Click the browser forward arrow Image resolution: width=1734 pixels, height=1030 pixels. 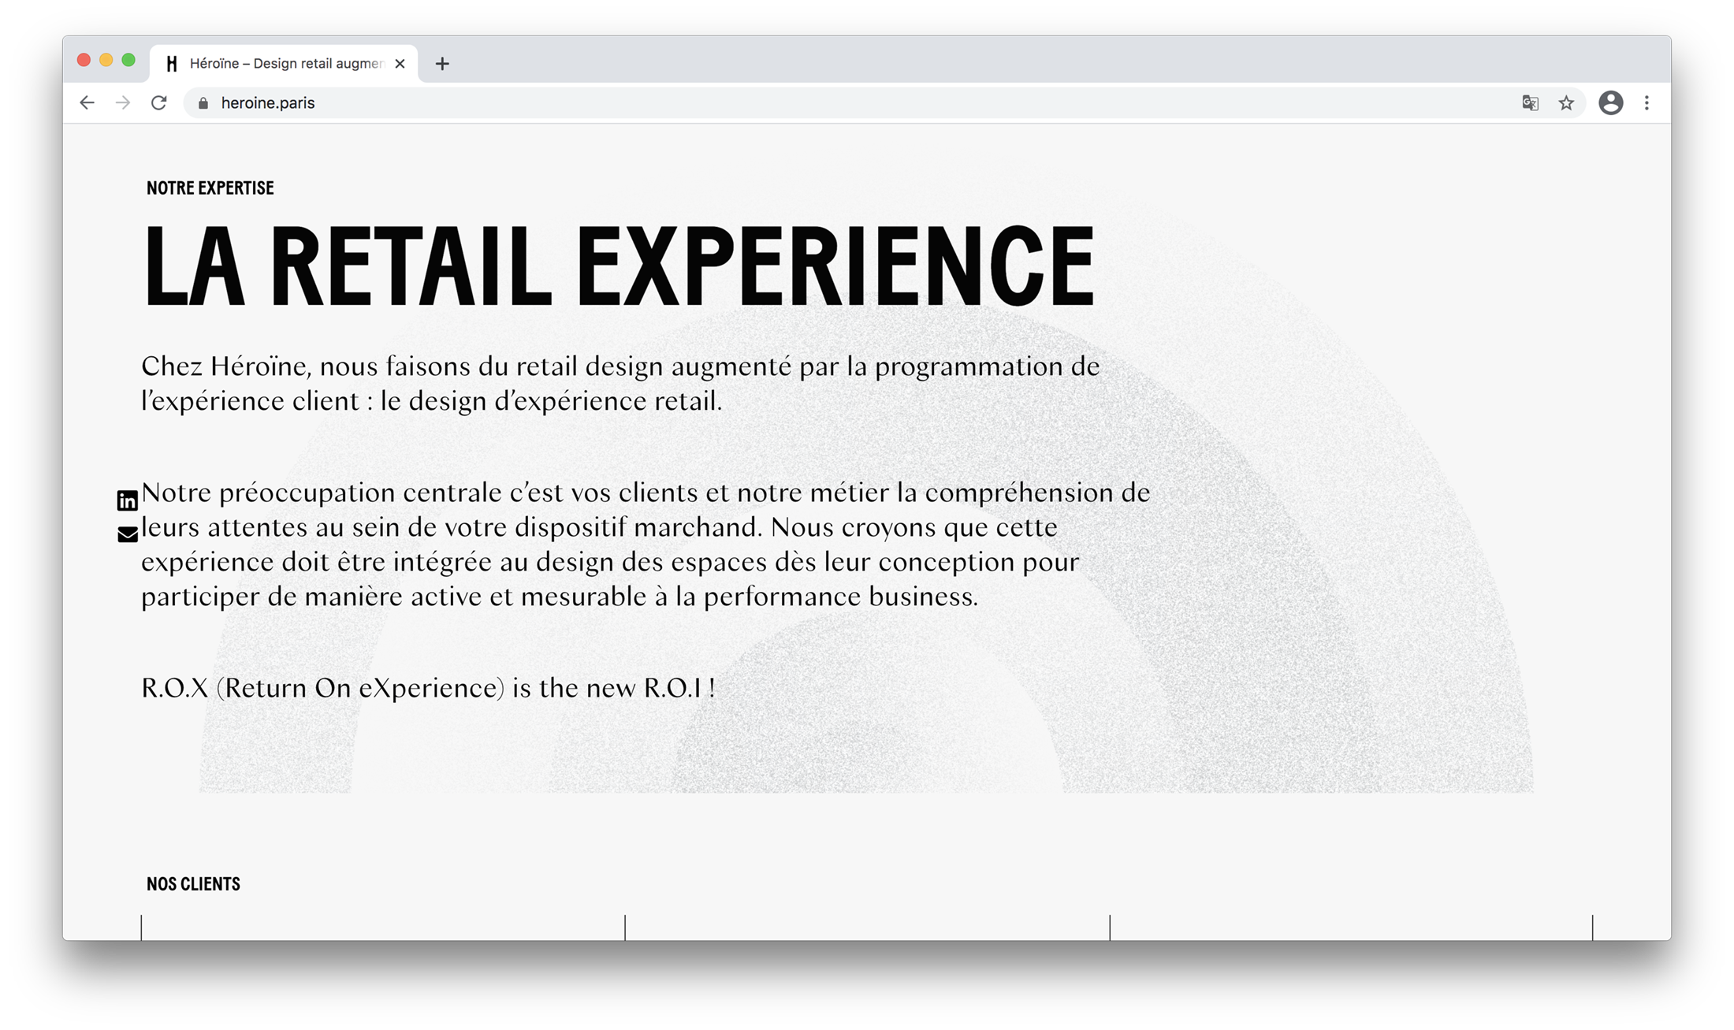(x=123, y=103)
